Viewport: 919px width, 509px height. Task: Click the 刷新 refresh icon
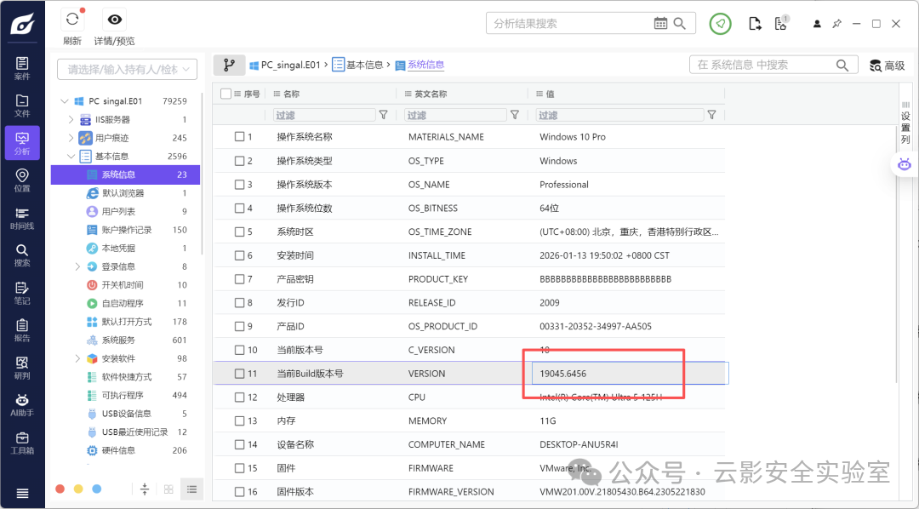coord(72,20)
